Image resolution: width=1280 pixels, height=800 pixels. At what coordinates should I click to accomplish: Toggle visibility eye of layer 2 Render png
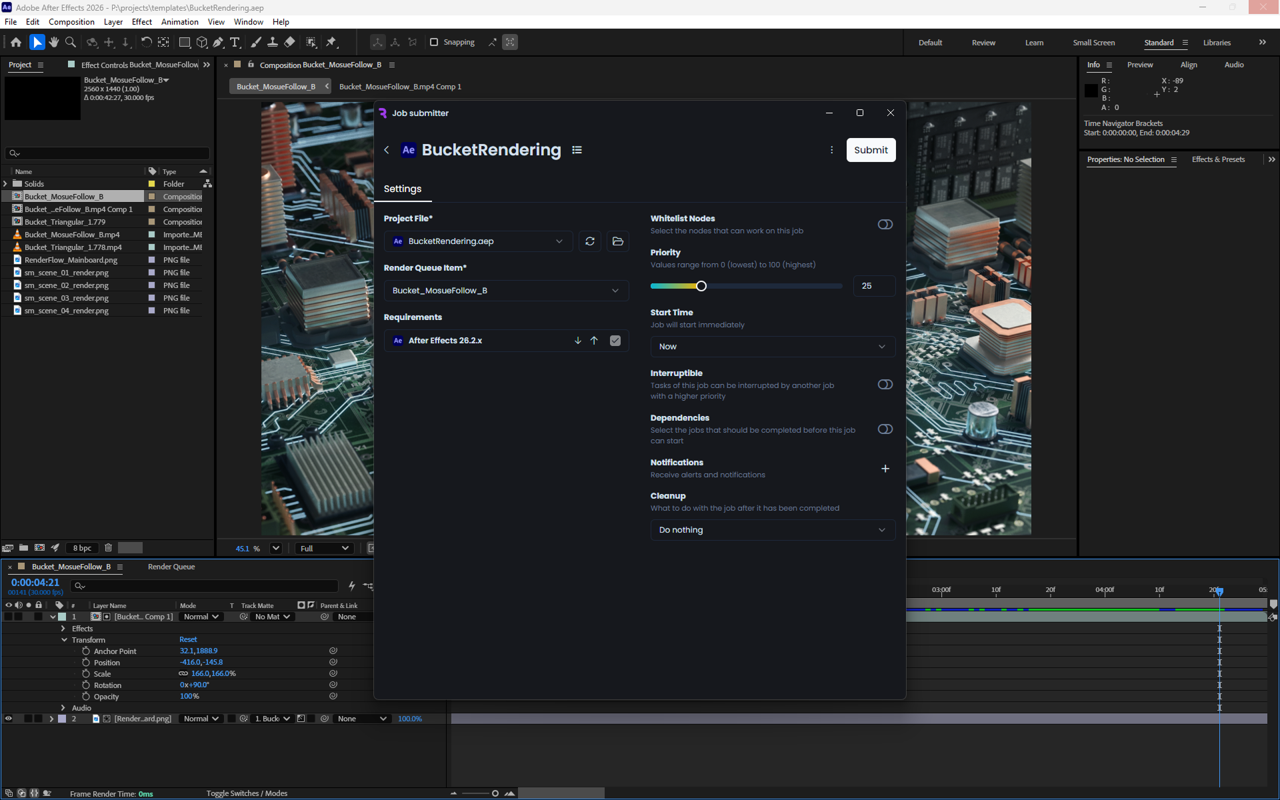tap(9, 719)
